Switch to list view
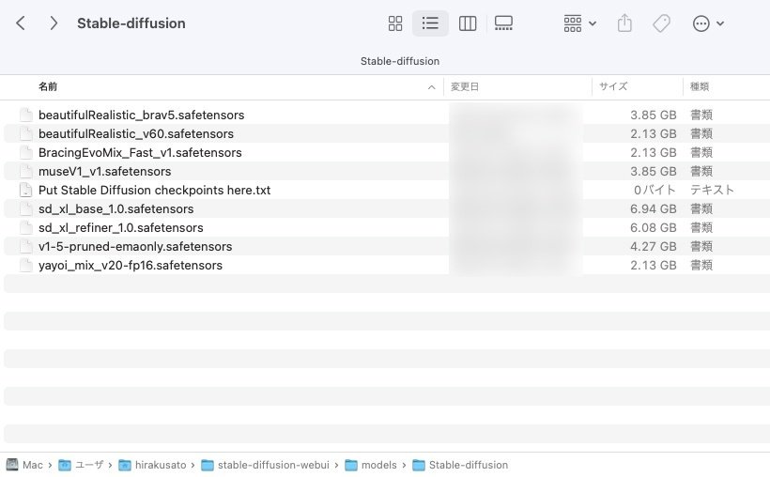 coord(430,23)
